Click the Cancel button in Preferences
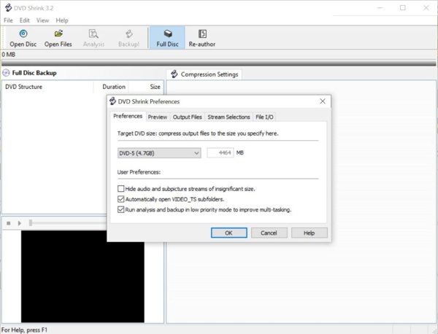 coord(269,233)
